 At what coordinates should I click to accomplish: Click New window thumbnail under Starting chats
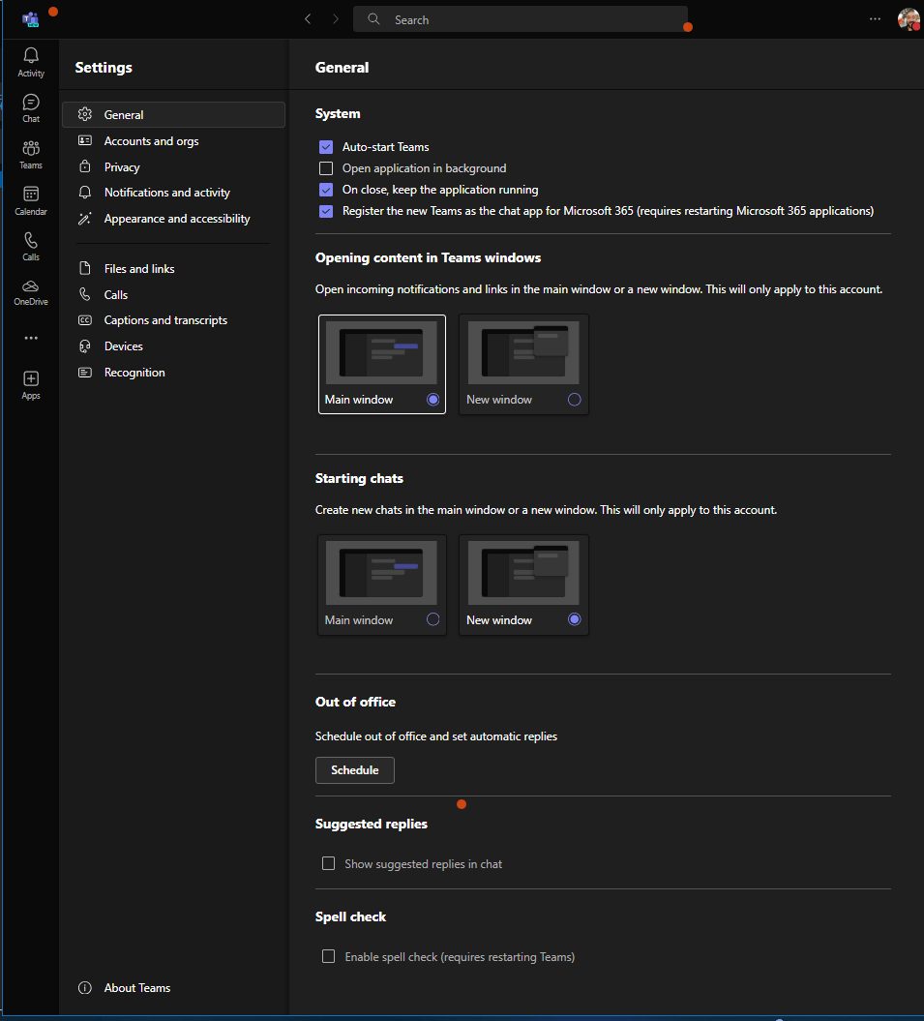[x=523, y=572]
